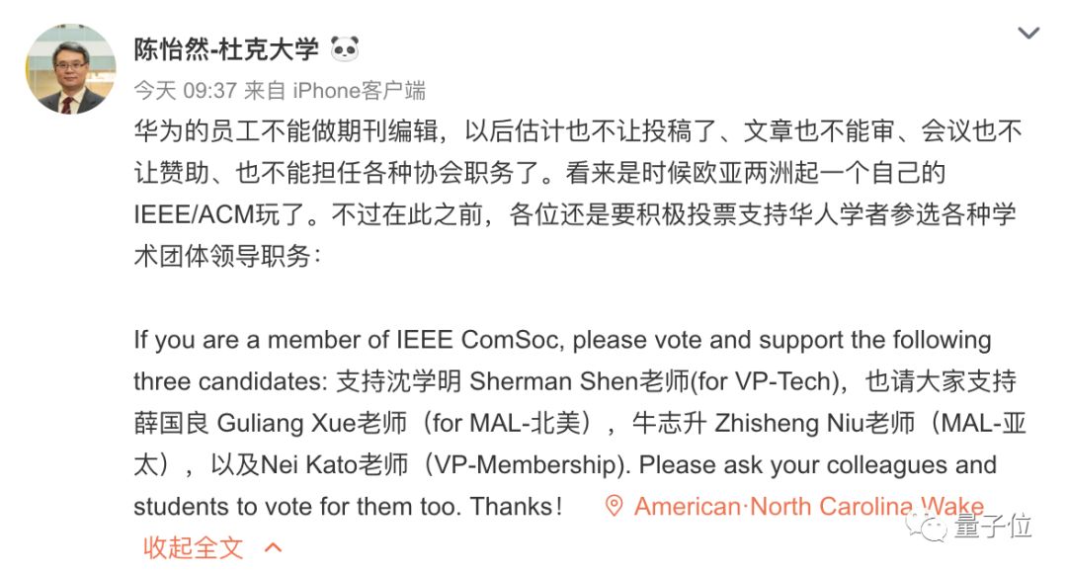Open the 陈怡然-杜克大学 username profile link

[226, 48]
